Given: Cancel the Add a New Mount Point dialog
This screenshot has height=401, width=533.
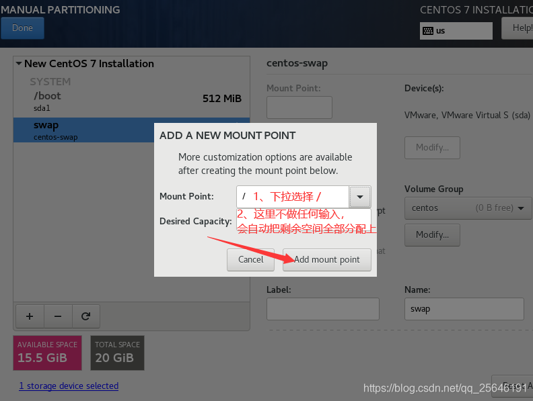Looking at the screenshot, I should coord(250,260).
